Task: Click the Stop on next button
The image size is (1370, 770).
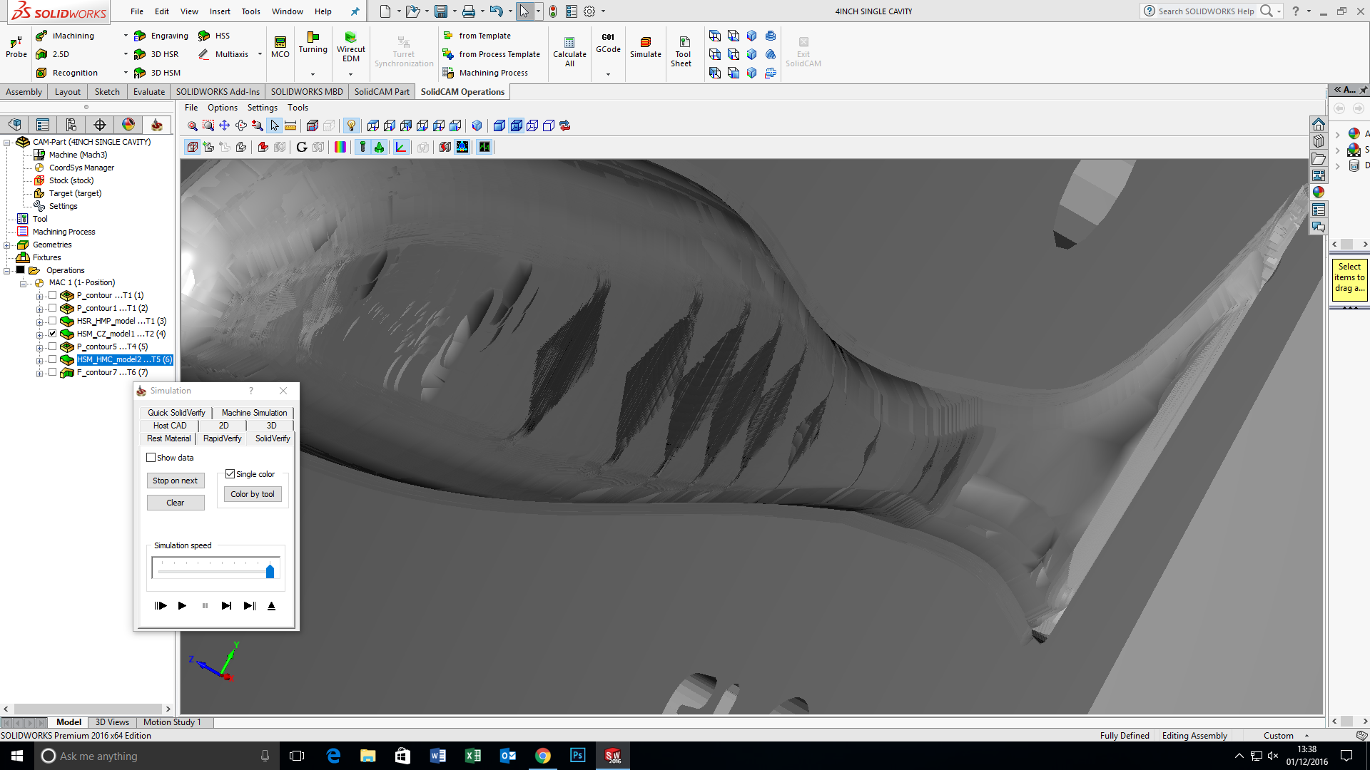Action: click(x=175, y=481)
